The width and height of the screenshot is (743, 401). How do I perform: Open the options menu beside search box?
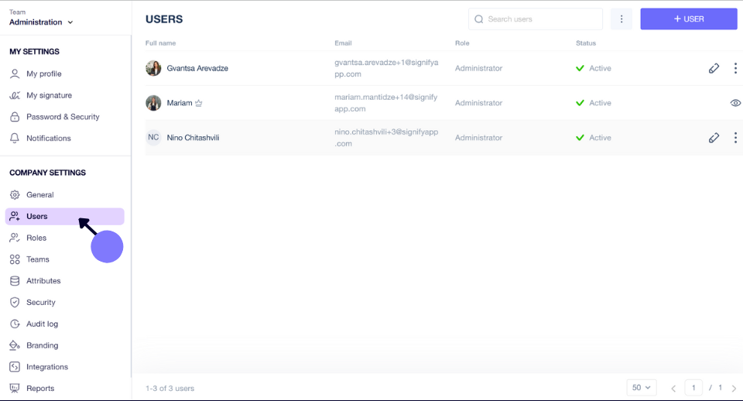click(x=621, y=19)
